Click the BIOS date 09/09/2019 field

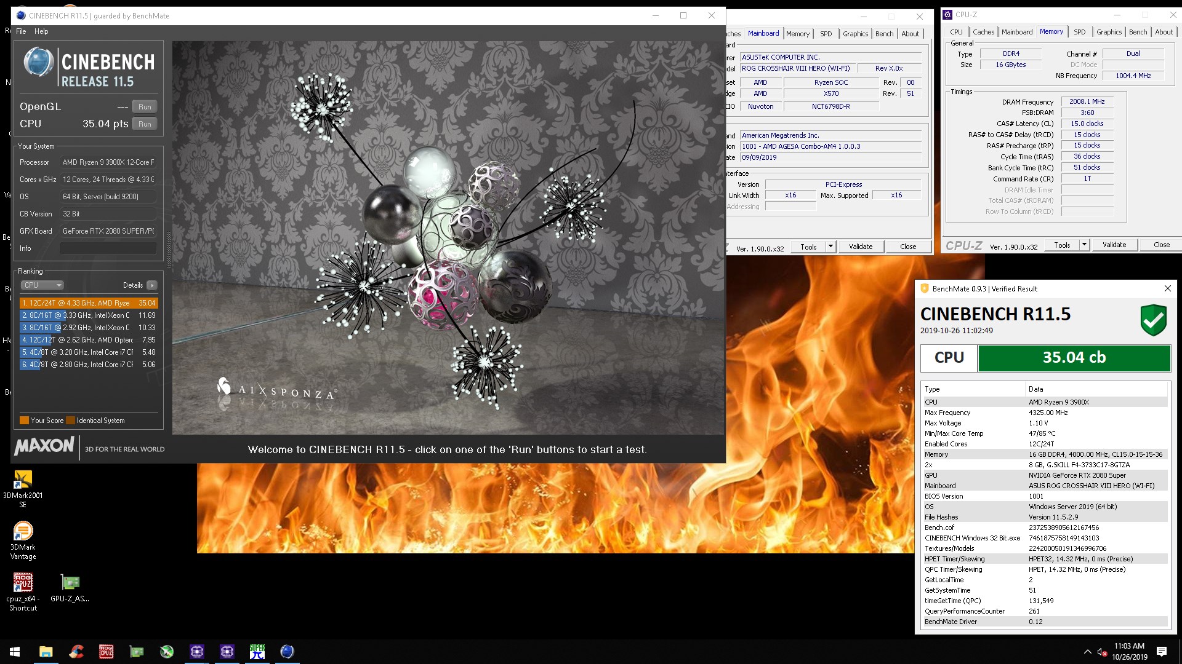tap(830, 157)
